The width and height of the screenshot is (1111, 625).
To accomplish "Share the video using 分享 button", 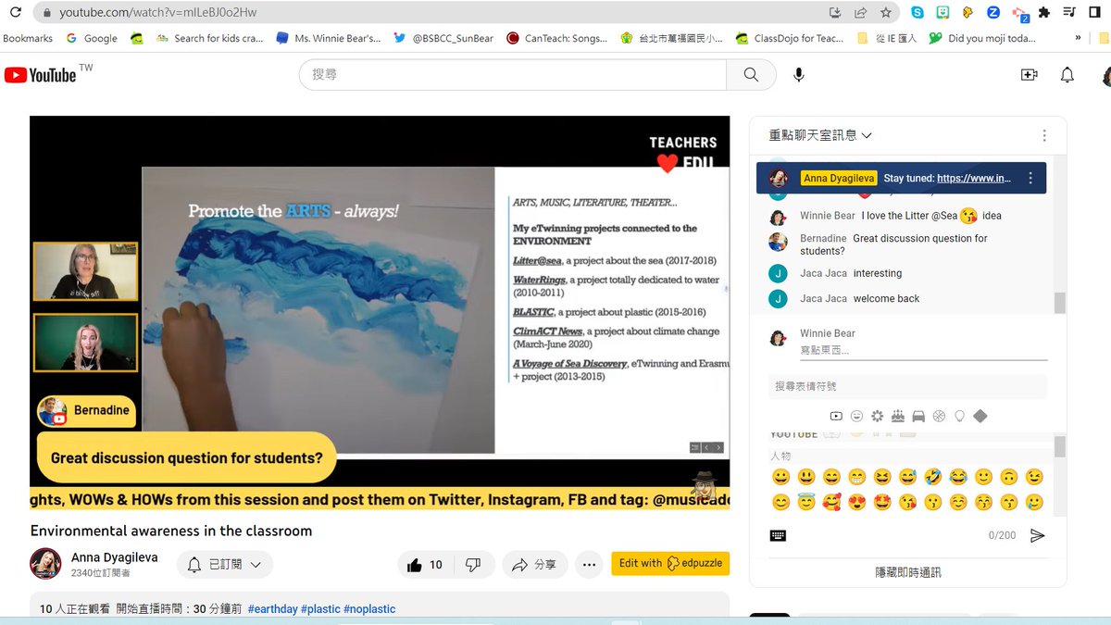I will 534,564.
